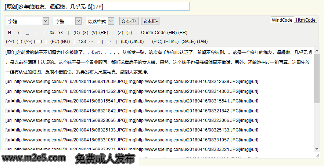Undo with the (Z) toolbar item

click(x=120, y=33)
